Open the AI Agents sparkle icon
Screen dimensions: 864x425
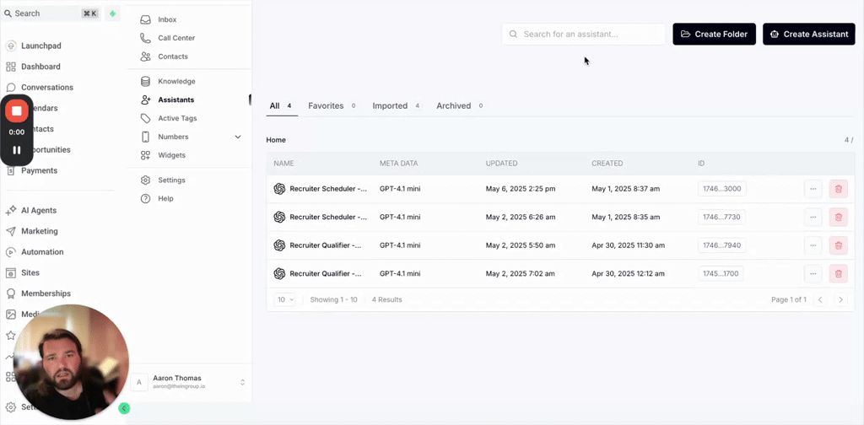[x=10, y=210]
